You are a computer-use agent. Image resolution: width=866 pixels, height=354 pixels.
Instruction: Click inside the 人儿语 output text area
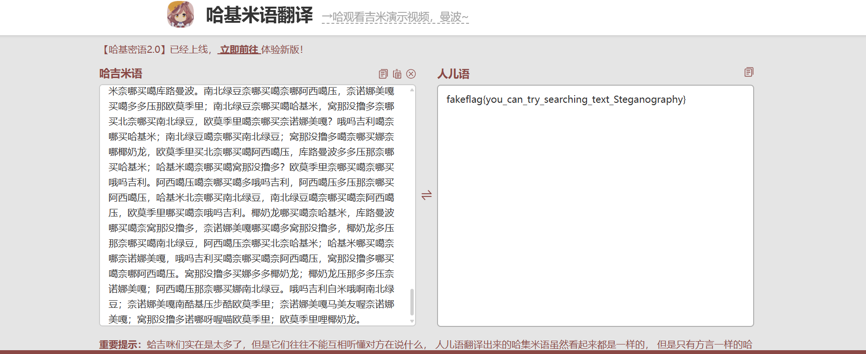(x=595, y=214)
